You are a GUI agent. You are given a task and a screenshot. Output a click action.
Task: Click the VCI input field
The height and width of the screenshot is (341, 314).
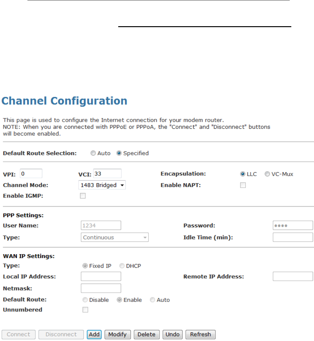108,173
